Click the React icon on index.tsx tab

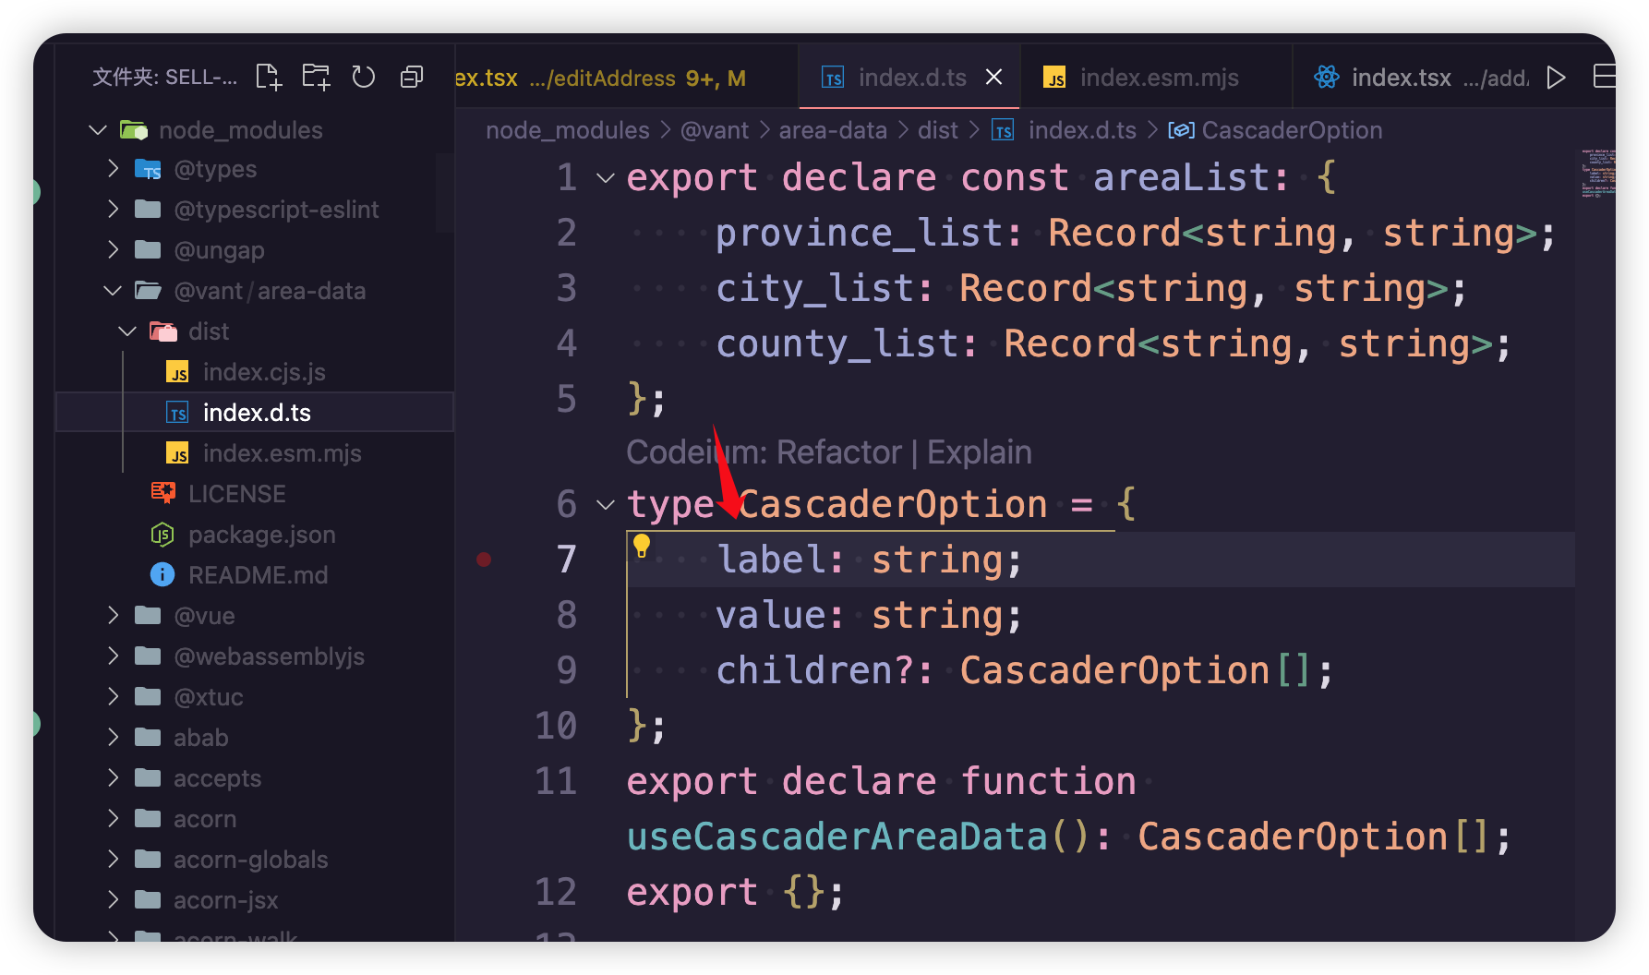[x=1327, y=78]
